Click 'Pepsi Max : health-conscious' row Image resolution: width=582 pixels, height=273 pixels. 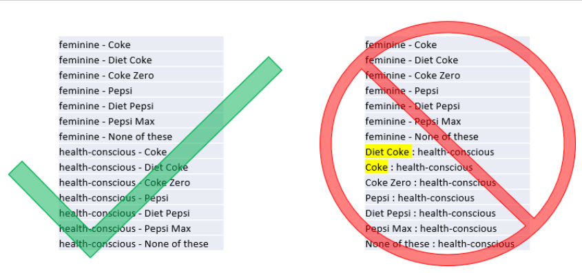(x=447, y=228)
